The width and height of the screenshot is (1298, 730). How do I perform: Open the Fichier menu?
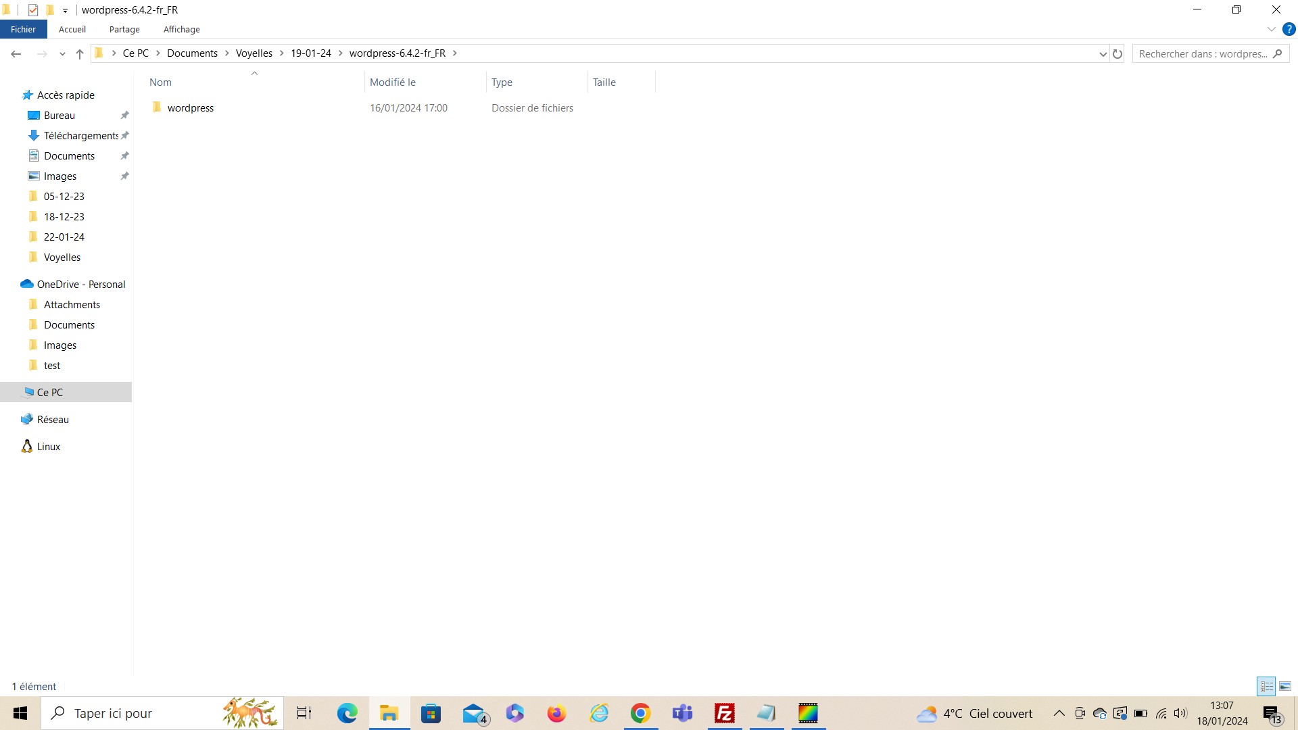click(x=23, y=30)
